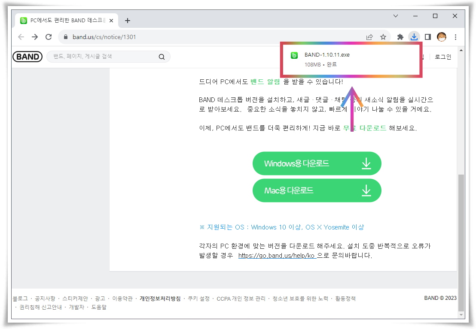The height and width of the screenshot is (329, 476).
Task: Click the page scrollbar thumb
Action: [461, 243]
